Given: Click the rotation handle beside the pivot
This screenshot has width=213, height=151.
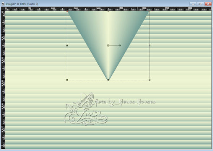Looking at the screenshot, I should click(x=120, y=45).
